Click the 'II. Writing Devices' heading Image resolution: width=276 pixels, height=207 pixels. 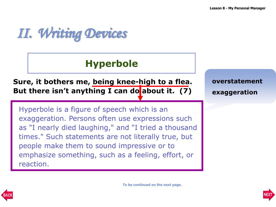click(x=72, y=34)
